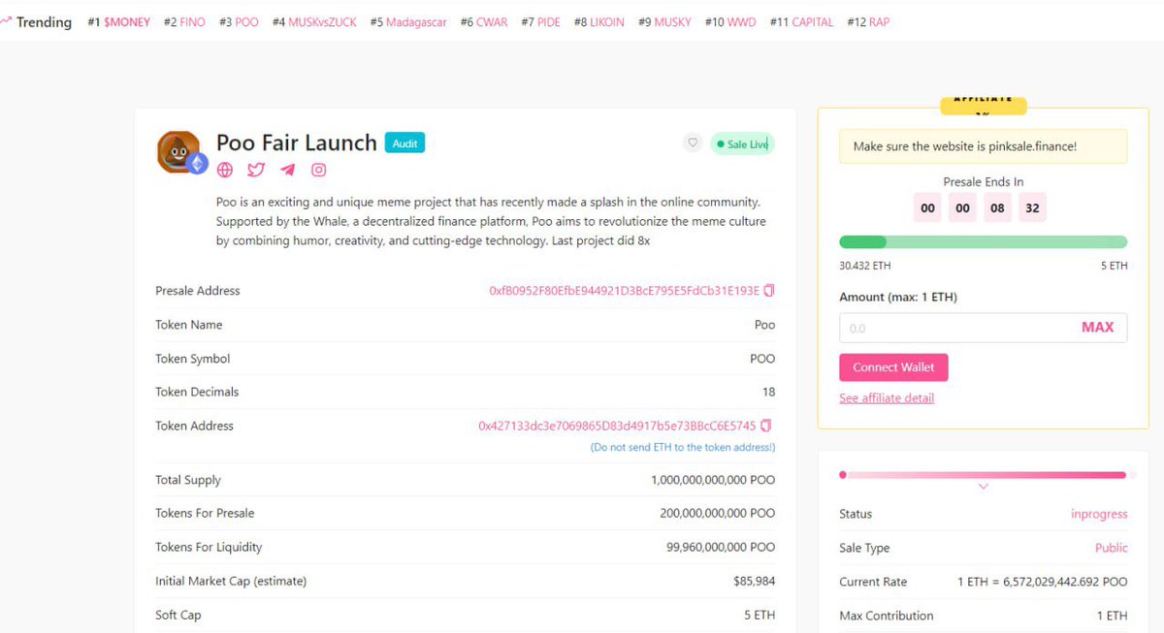
Task: Focus the ETH amount input field
Action: (x=983, y=328)
